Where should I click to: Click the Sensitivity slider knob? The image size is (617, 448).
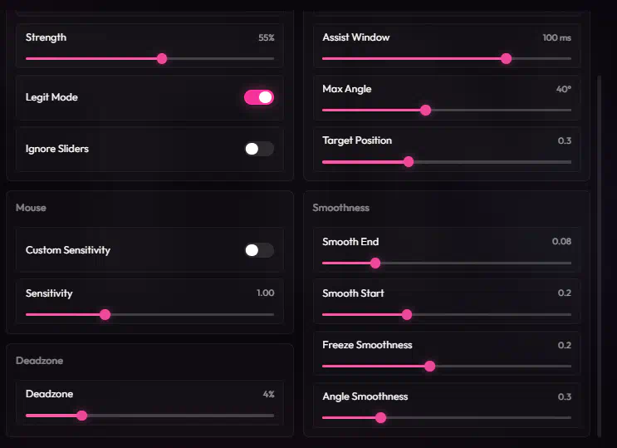tap(105, 314)
